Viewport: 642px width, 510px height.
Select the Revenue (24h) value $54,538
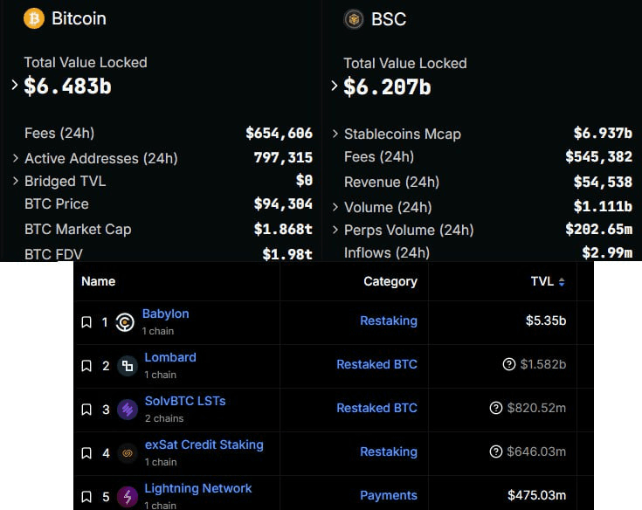(603, 182)
